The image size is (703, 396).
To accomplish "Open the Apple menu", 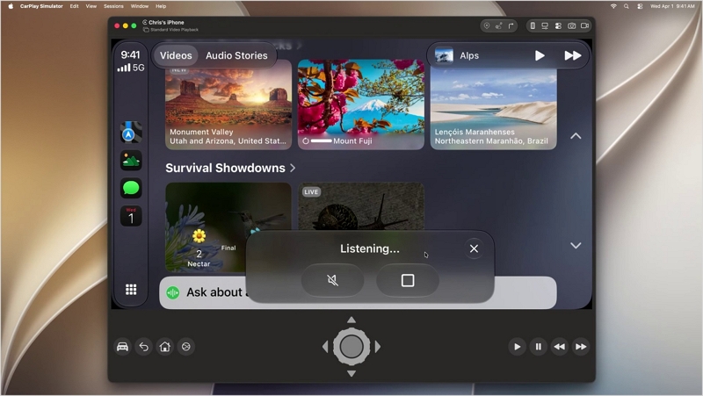I will pyautogui.click(x=11, y=6).
